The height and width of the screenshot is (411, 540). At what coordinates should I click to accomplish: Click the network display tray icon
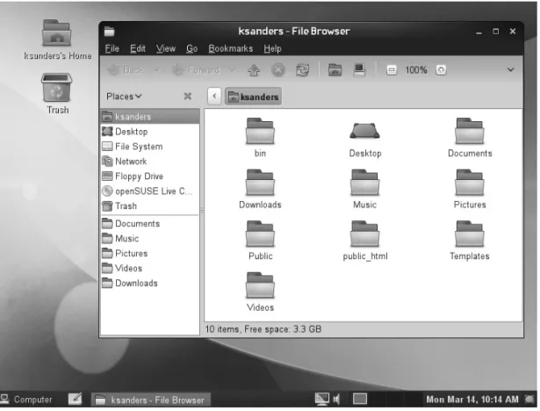[x=322, y=400]
